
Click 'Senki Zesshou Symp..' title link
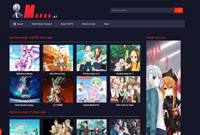24,105
